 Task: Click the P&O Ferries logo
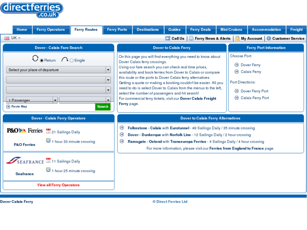(x=24, y=130)
